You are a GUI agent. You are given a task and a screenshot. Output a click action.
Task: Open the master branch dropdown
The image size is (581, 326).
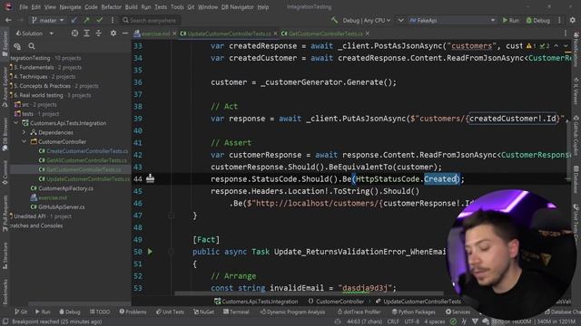tap(48, 20)
